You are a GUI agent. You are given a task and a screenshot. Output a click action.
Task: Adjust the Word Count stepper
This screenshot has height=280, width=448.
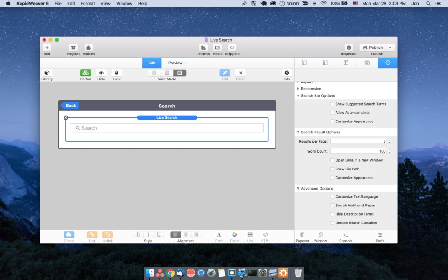(x=389, y=151)
